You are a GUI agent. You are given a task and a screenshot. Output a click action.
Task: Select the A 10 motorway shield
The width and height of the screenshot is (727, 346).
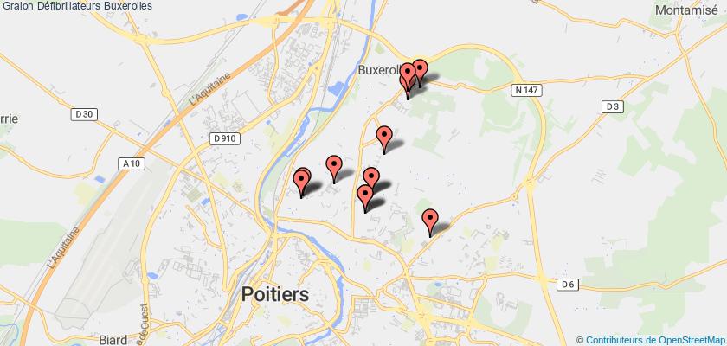[x=132, y=163]
